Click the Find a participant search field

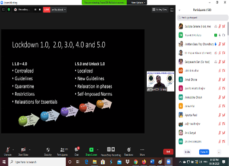203,18
